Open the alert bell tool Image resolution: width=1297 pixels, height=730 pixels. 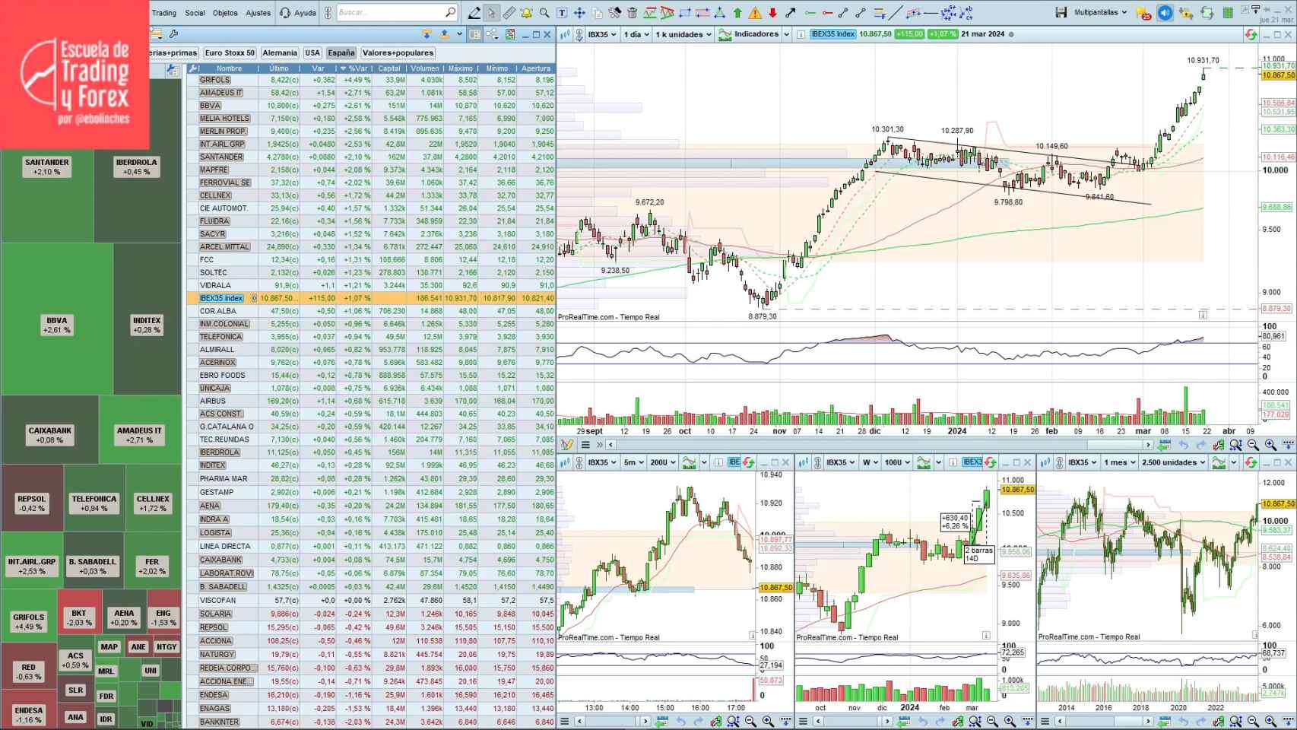(526, 12)
